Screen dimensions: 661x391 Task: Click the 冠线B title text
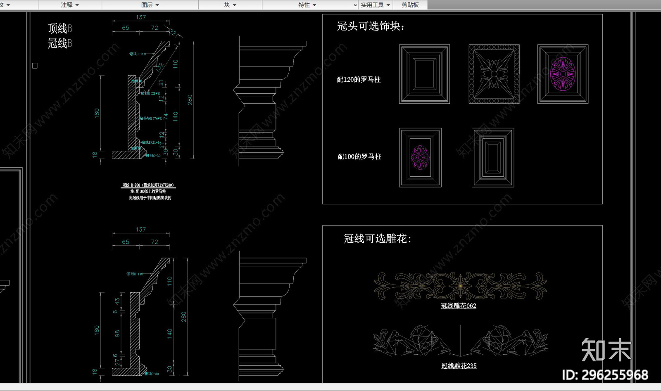pos(60,43)
